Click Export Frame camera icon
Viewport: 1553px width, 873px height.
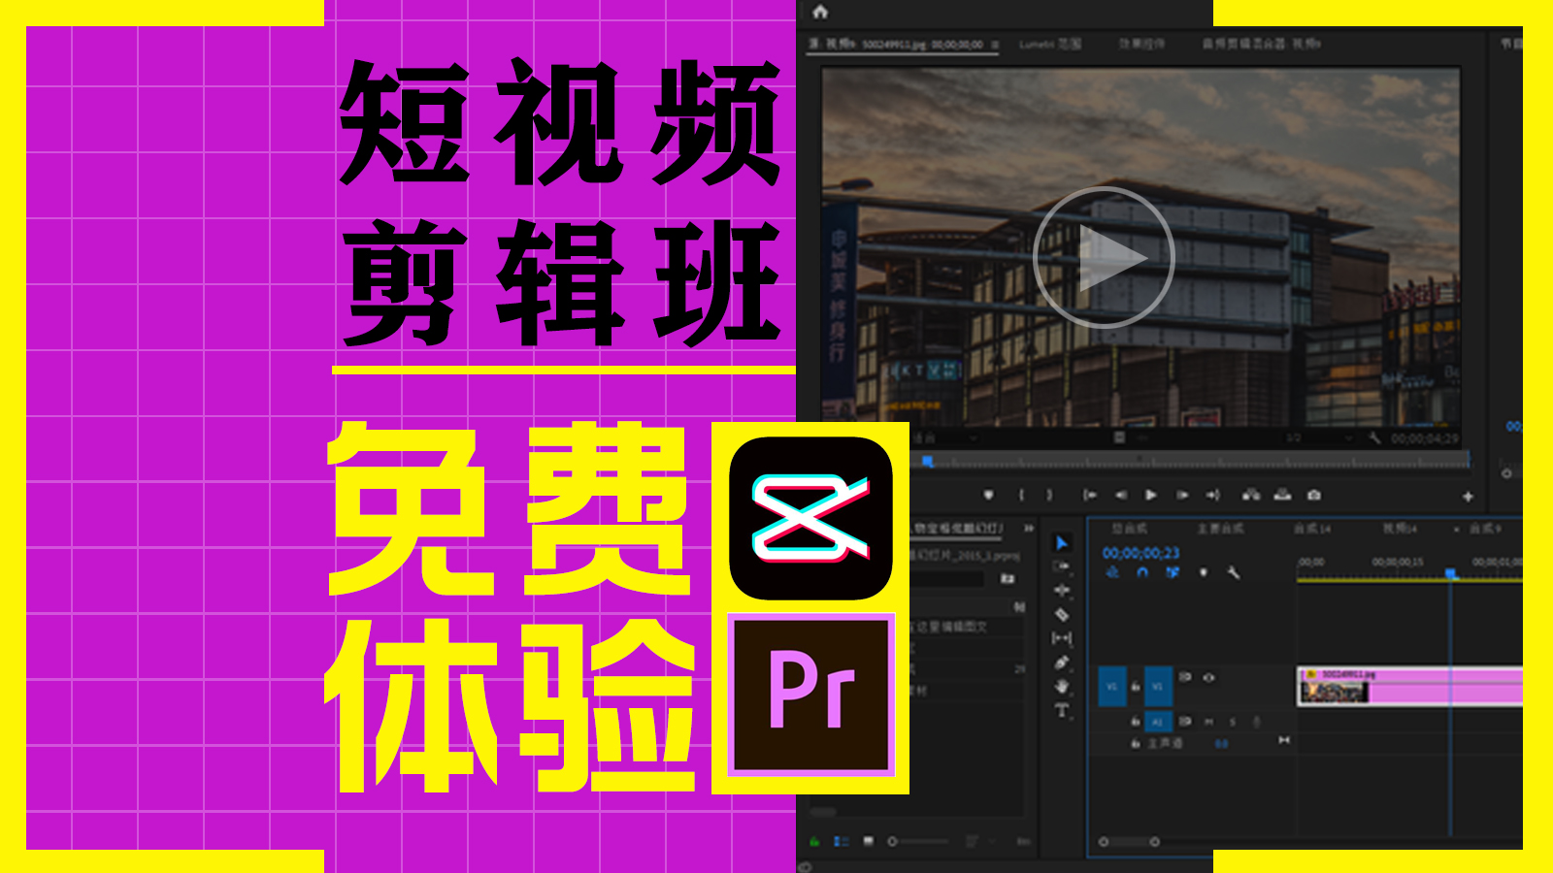[1314, 495]
